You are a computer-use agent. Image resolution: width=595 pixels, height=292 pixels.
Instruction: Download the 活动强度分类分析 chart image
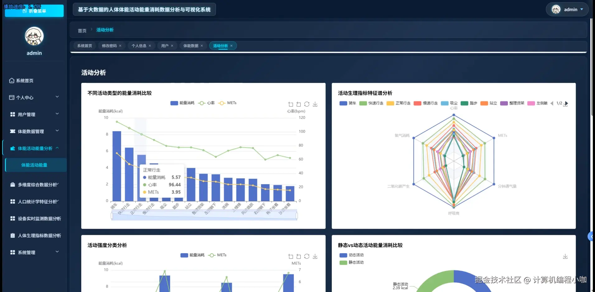(315, 256)
